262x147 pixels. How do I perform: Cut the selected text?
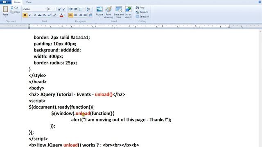15,7
